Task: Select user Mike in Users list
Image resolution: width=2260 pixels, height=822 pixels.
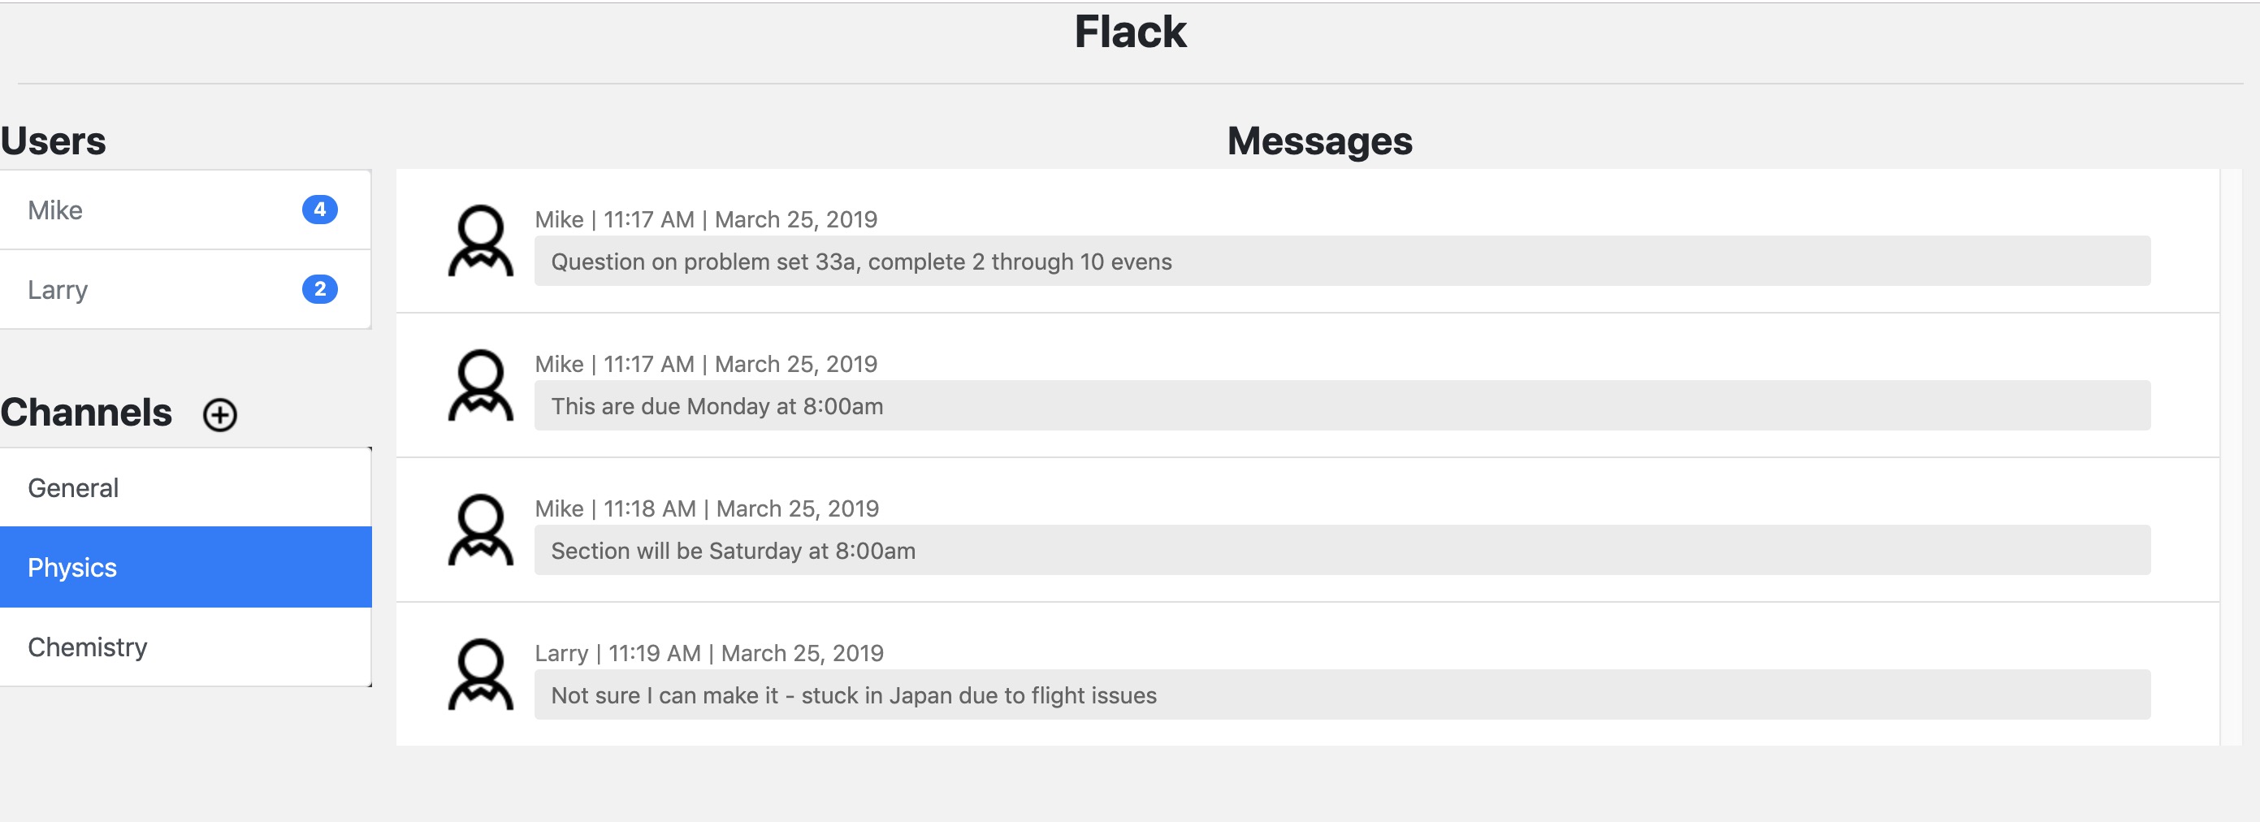Action: [x=55, y=210]
